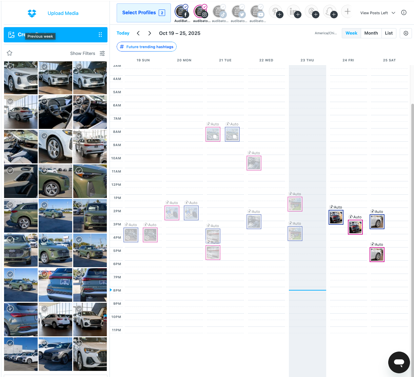Click the blue Create Post button
Viewport: 414px width, 377px height.
[x=56, y=35]
